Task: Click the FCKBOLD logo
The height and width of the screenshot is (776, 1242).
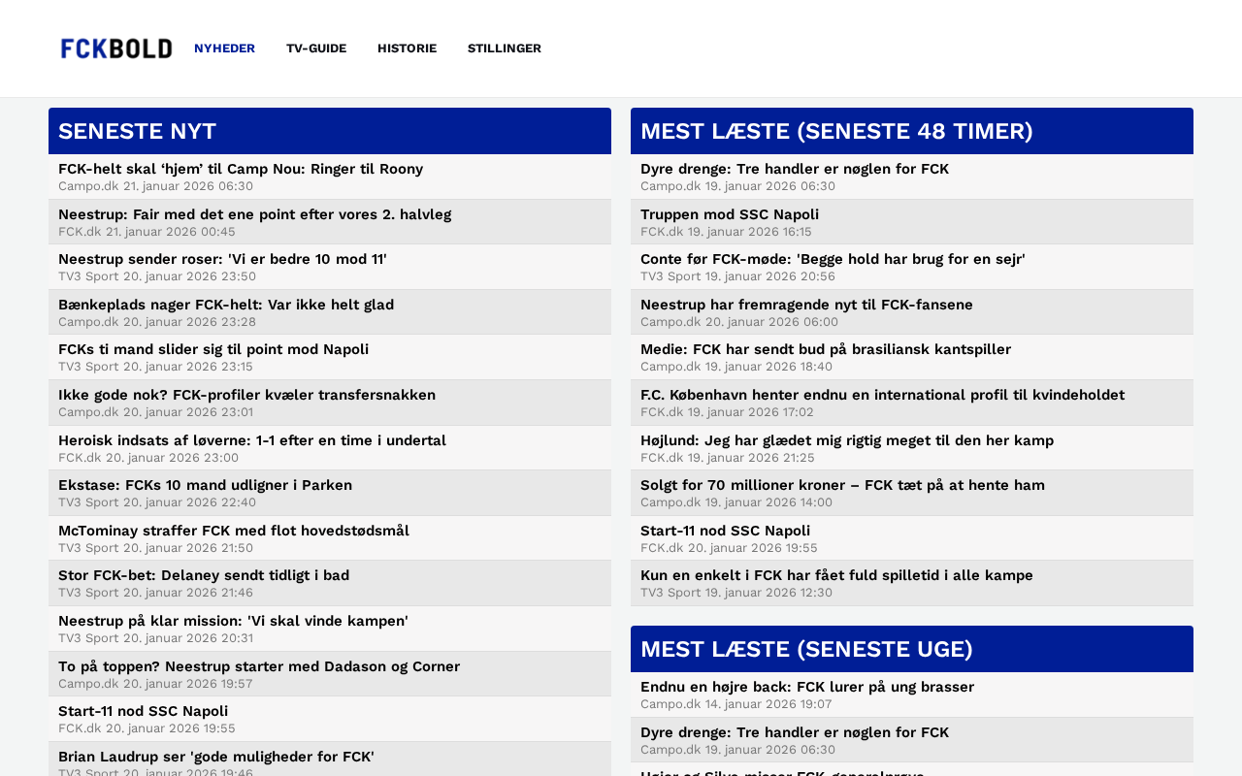Action: [116, 48]
